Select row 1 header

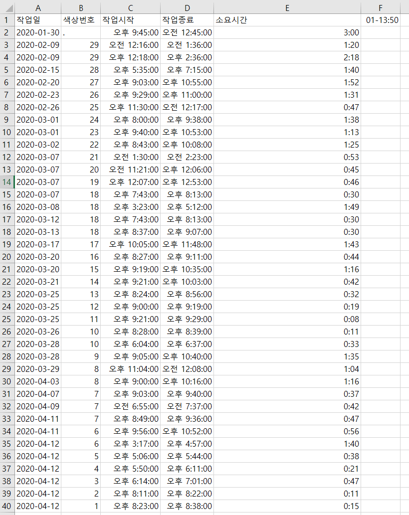pos(7,20)
